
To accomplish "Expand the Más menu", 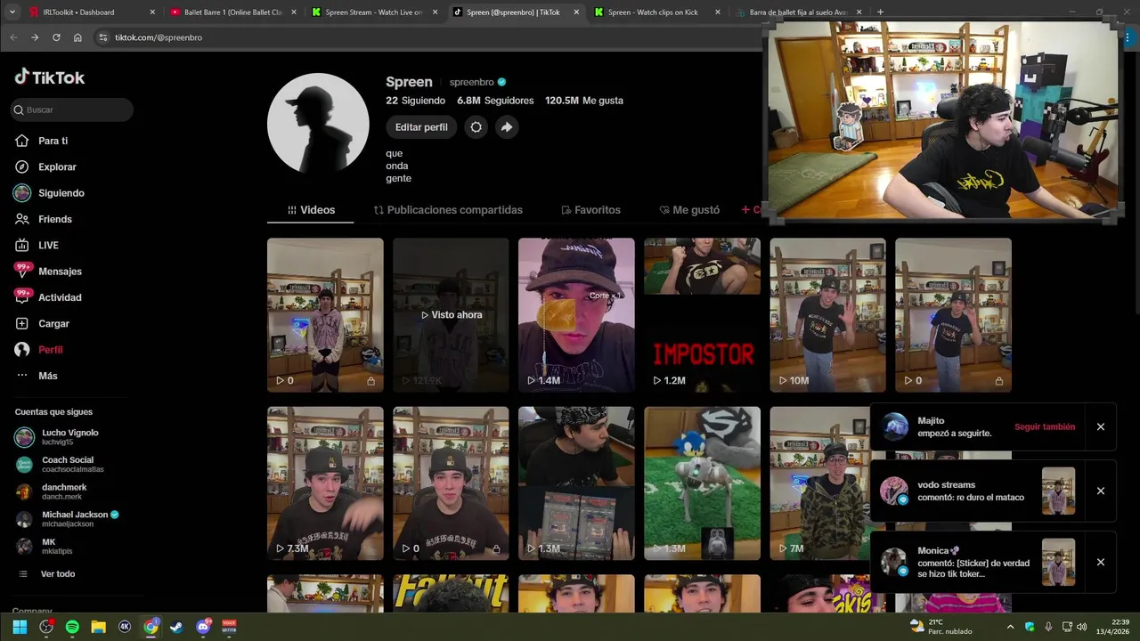I will [47, 376].
